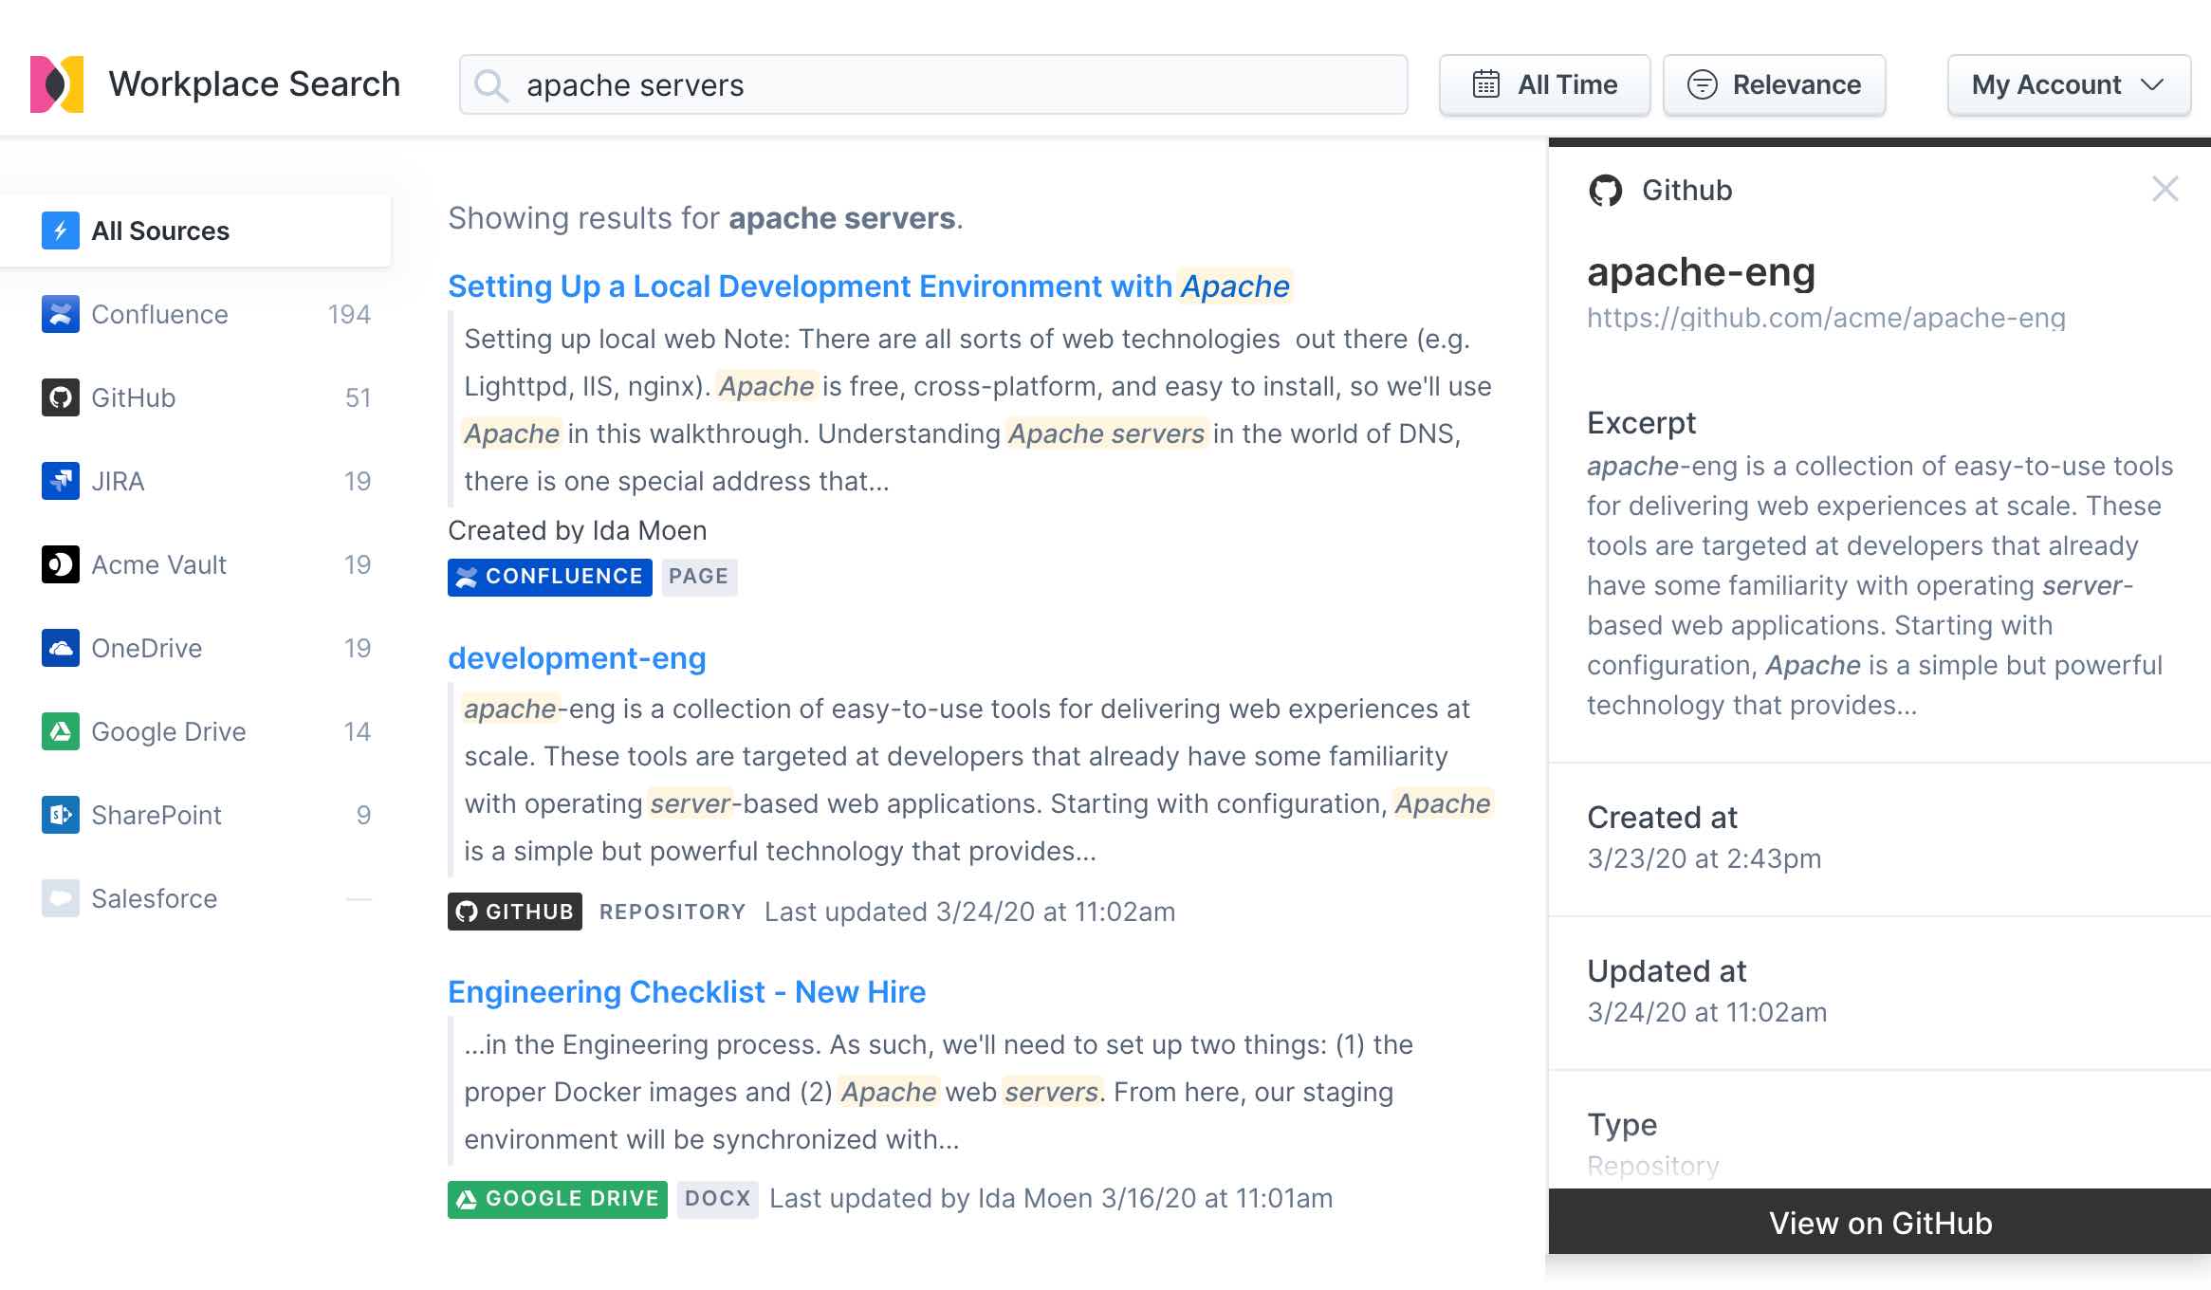Click the GitHub source icon in sidebar

[x=60, y=397]
